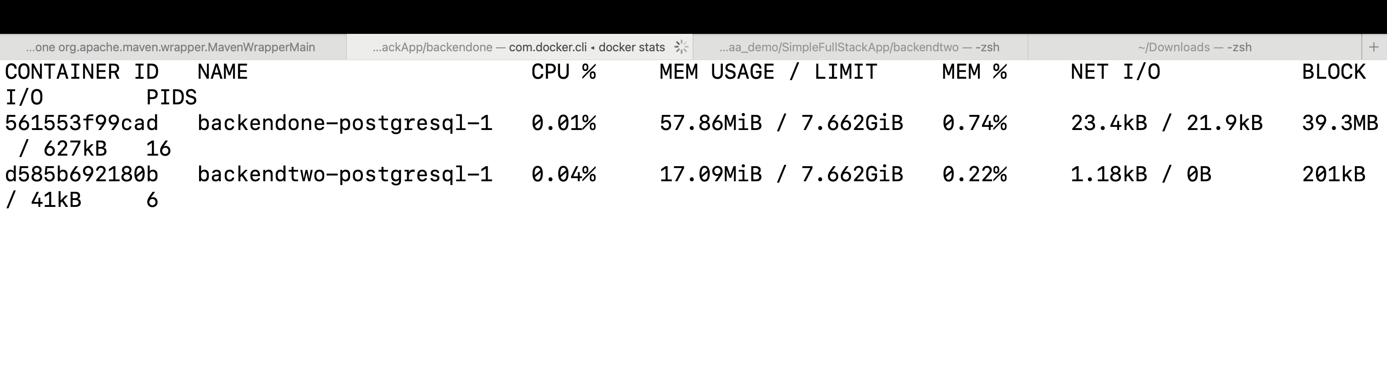Switch to the Downloads zsh tab

1195,47
